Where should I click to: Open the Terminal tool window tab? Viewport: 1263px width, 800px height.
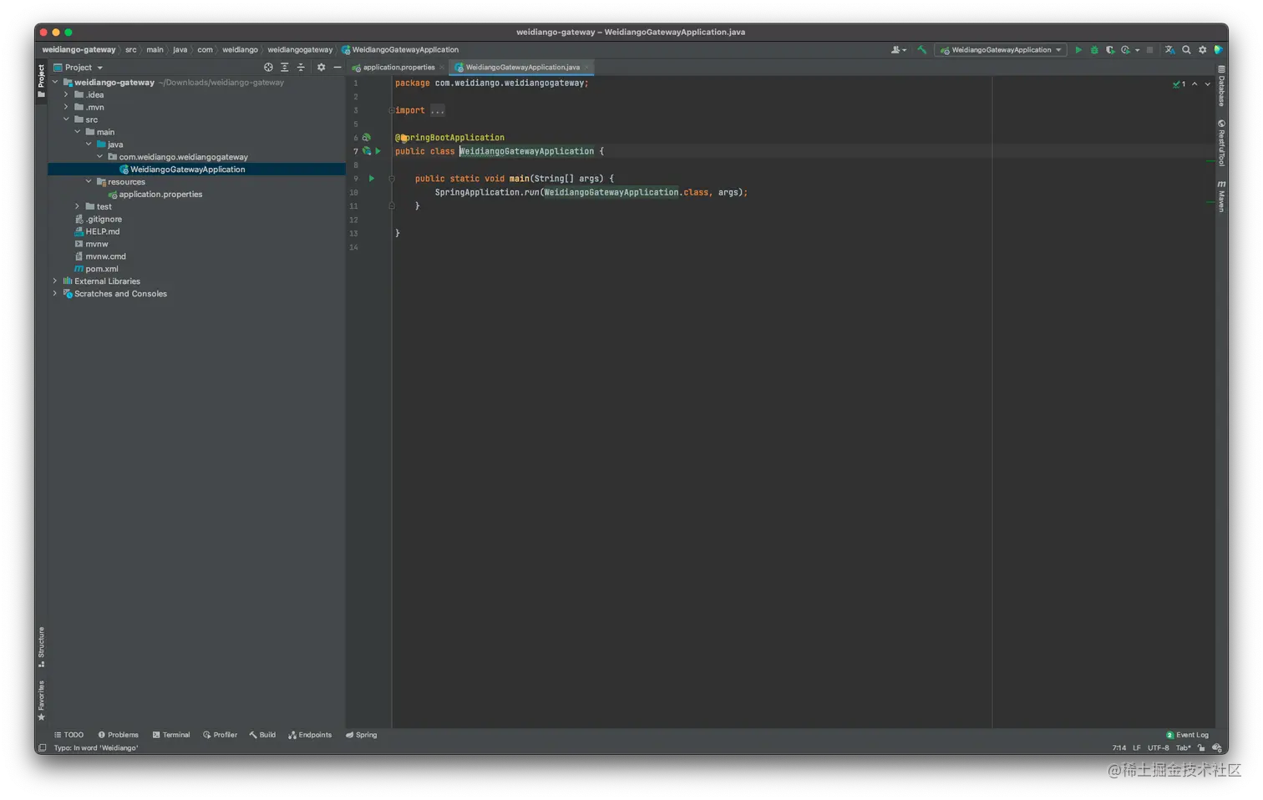(x=171, y=735)
